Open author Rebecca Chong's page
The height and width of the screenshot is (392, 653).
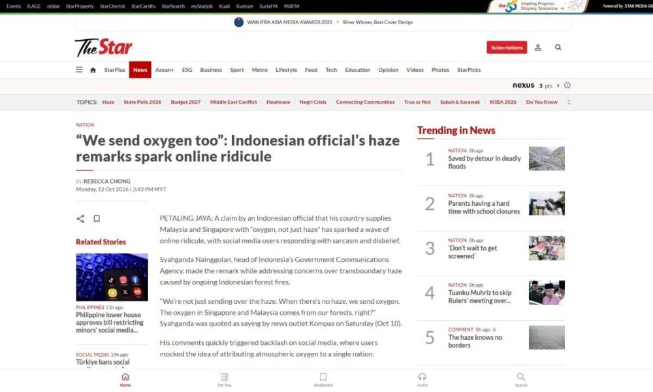[x=106, y=181]
